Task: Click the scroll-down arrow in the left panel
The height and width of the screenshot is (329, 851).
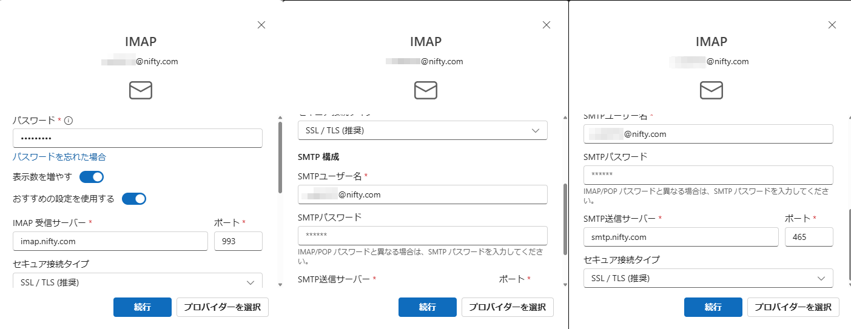Action: coord(280,284)
